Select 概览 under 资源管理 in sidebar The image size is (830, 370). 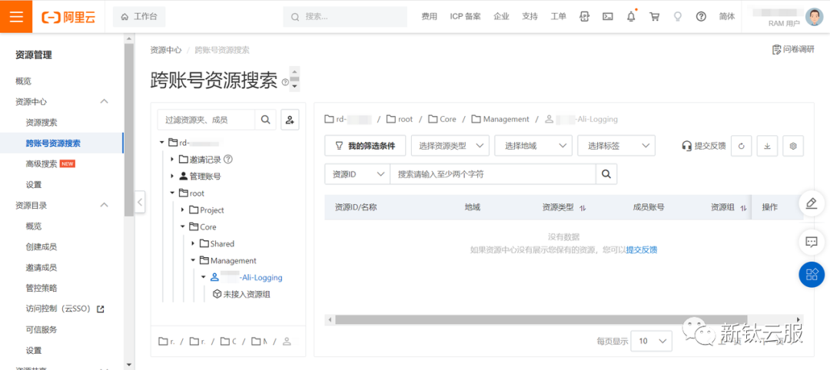tap(23, 81)
